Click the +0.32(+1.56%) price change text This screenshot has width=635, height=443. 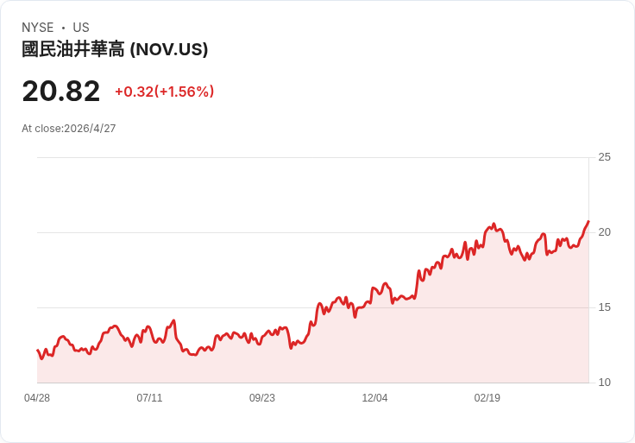(164, 92)
